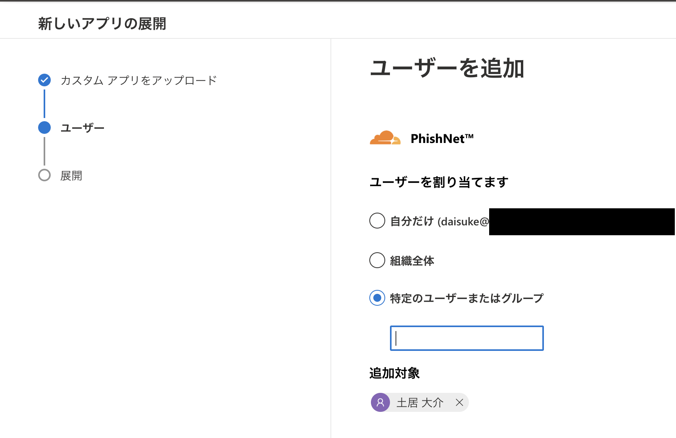This screenshot has height=438, width=676.
Task: Select the blue ユーザー step indicator dot
Action: tap(44, 128)
